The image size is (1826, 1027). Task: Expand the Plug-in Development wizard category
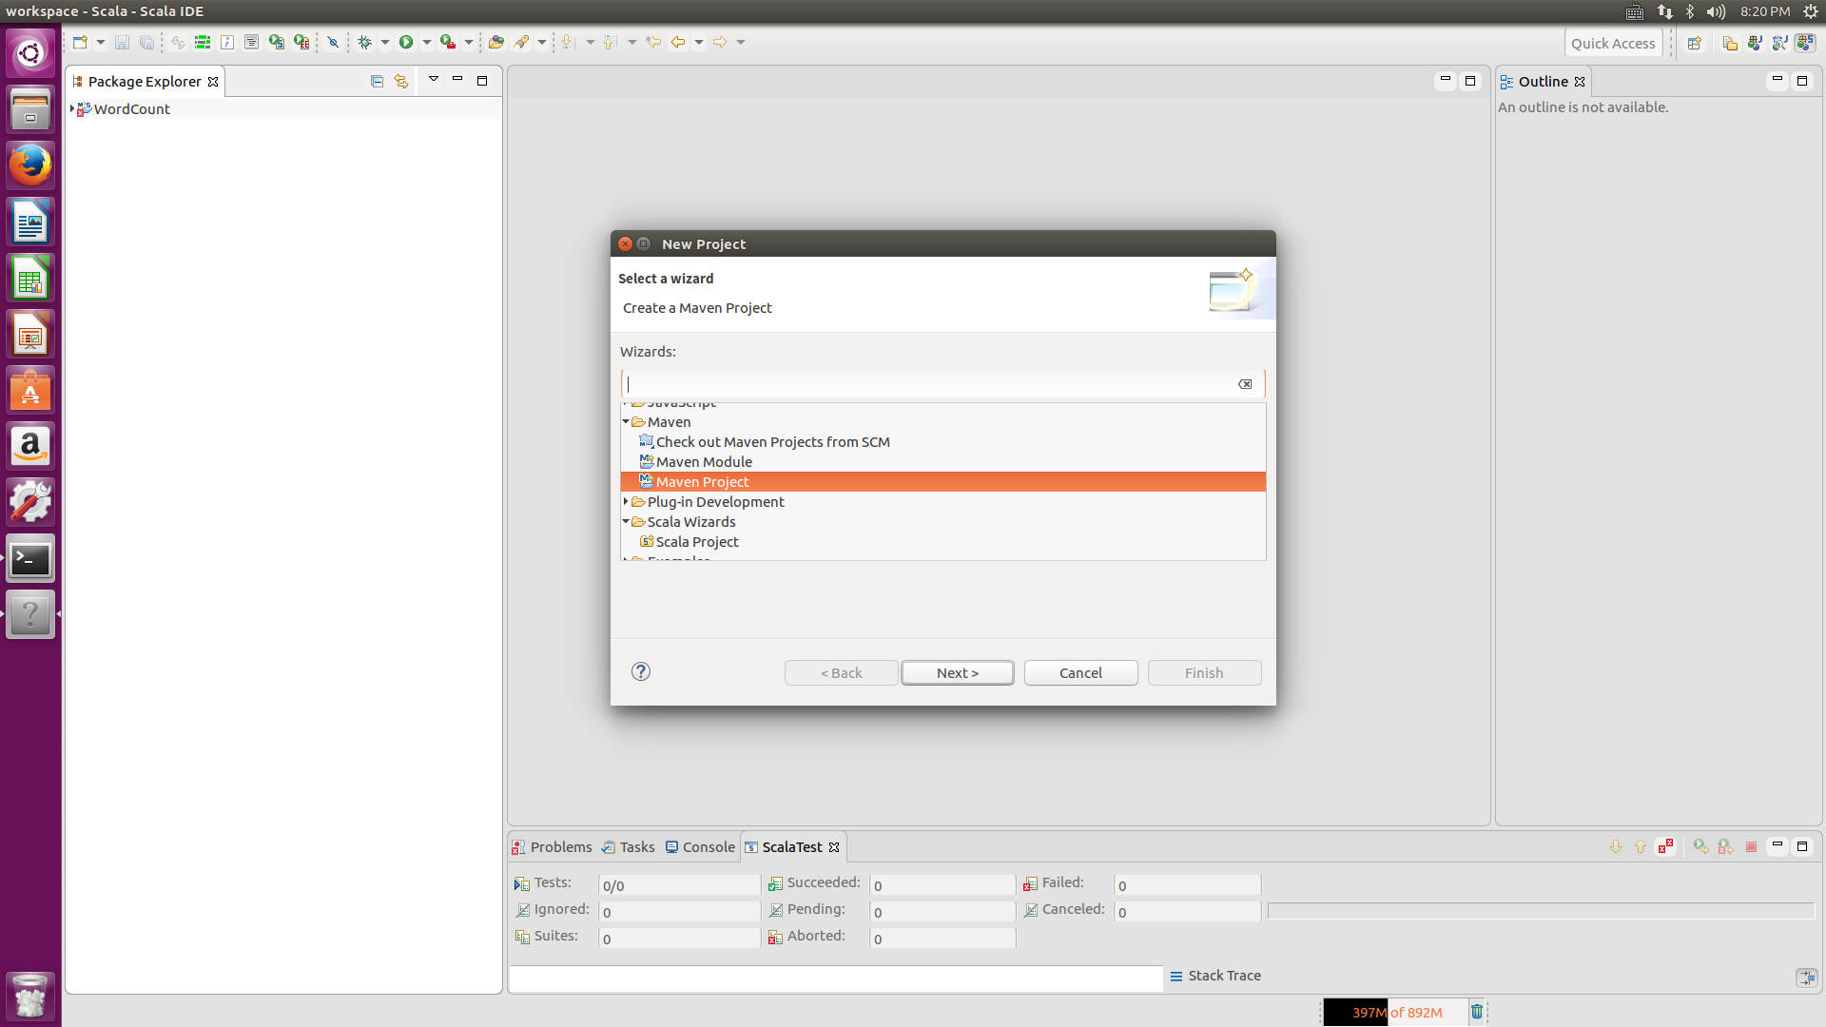(626, 501)
